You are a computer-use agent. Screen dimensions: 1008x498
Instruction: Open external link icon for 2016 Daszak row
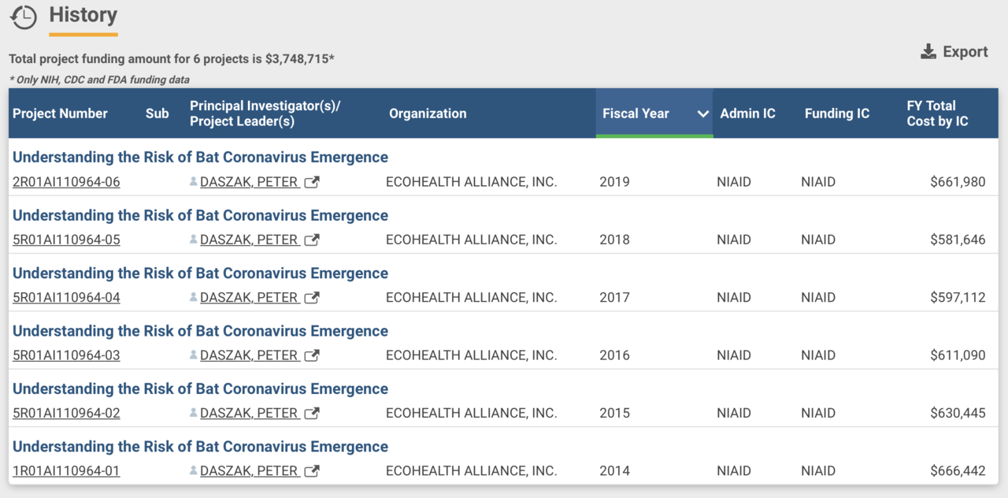(x=312, y=355)
